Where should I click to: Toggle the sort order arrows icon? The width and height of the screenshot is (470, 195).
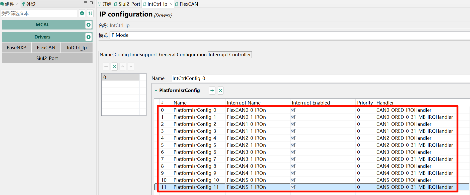tap(90, 13)
